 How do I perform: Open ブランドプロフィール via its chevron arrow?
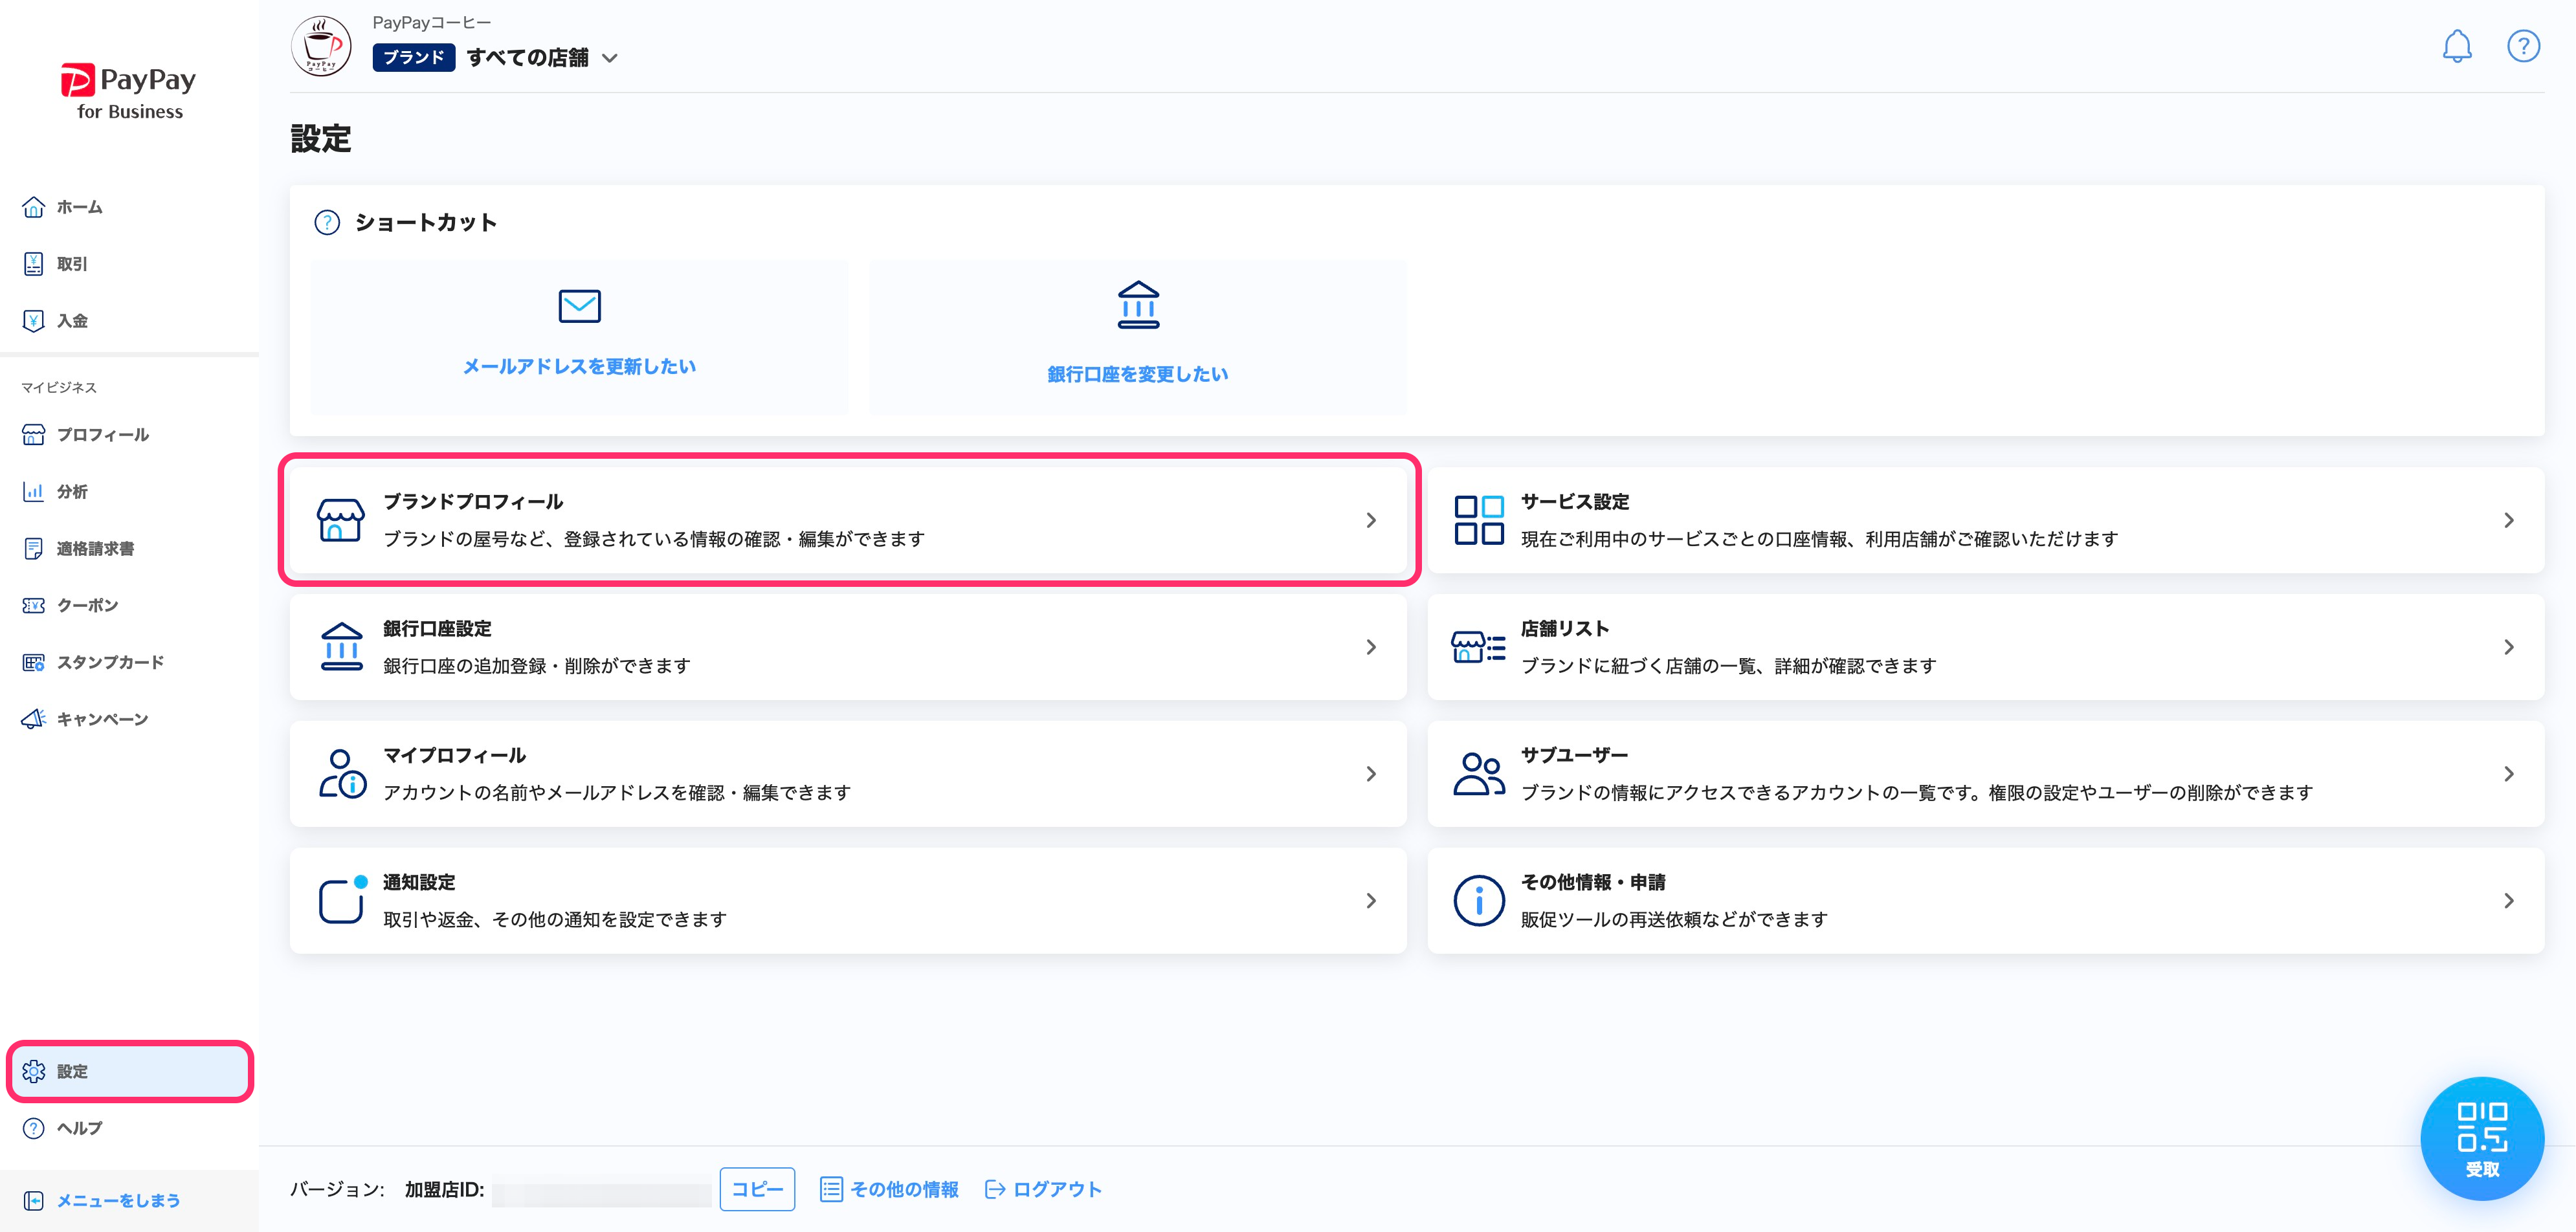tap(1371, 520)
